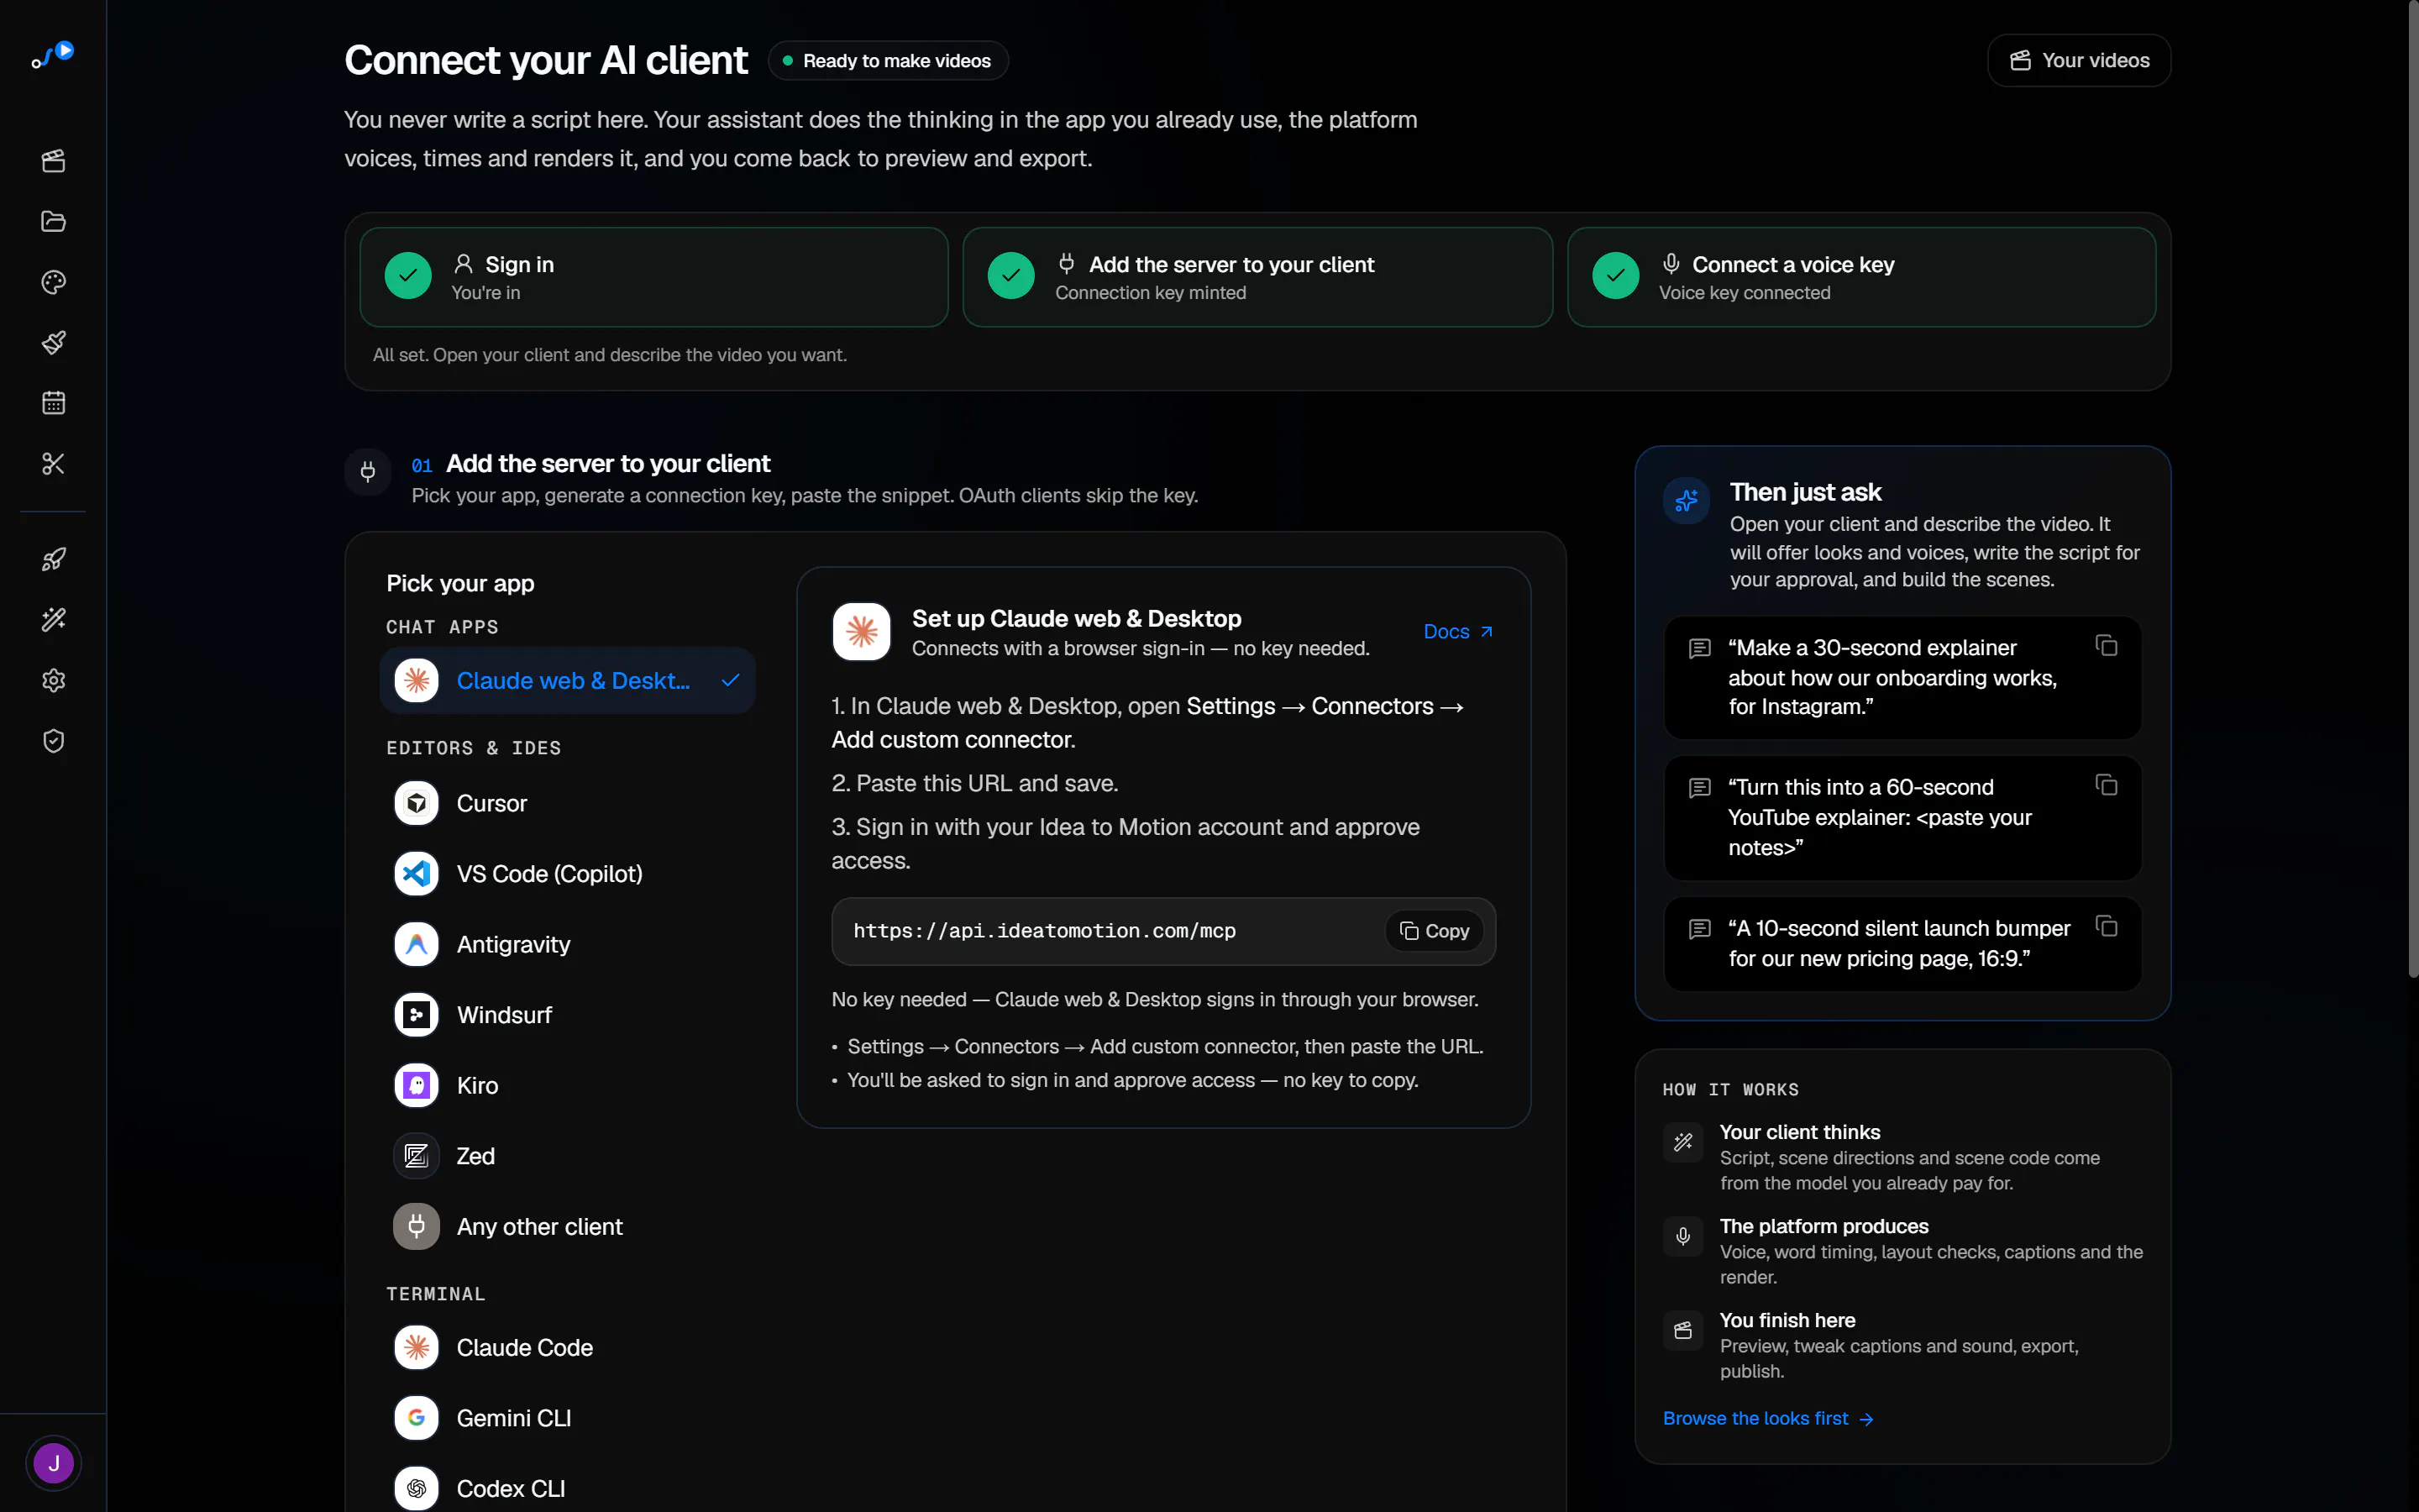Click the green check on voice key card
2419x1512 pixels.
tap(1615, 275)
